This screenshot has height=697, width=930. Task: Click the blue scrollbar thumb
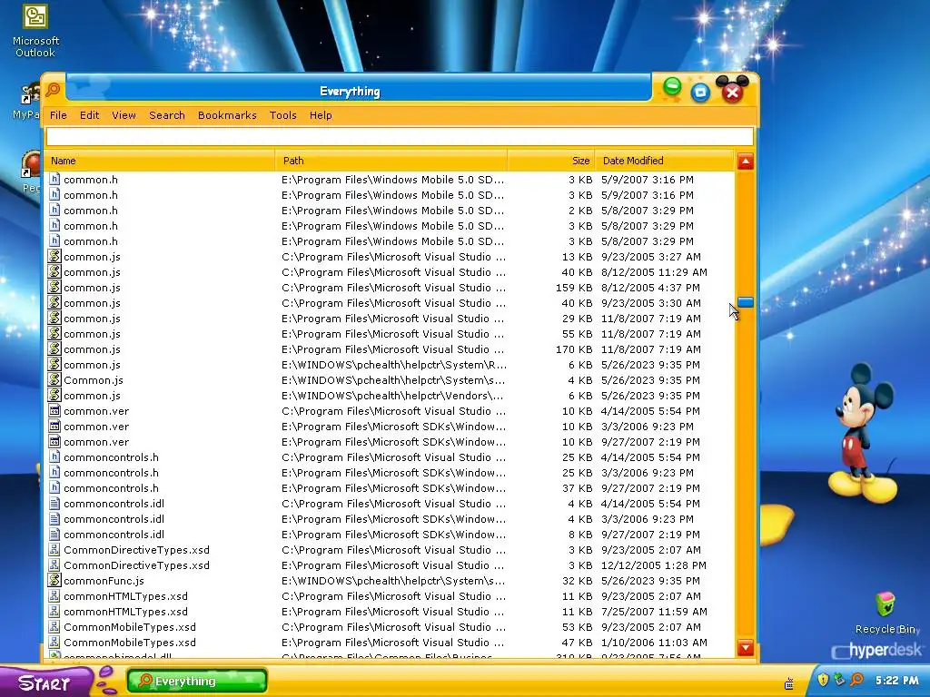pyautogui.click(x=746, y=302)
